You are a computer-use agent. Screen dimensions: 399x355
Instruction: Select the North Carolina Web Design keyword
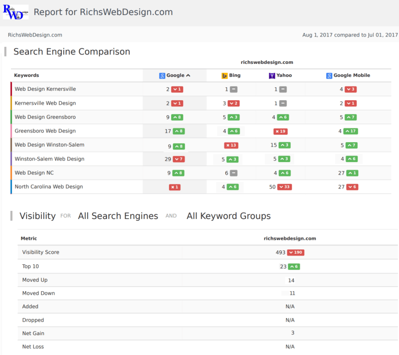[x=49, y=186]
